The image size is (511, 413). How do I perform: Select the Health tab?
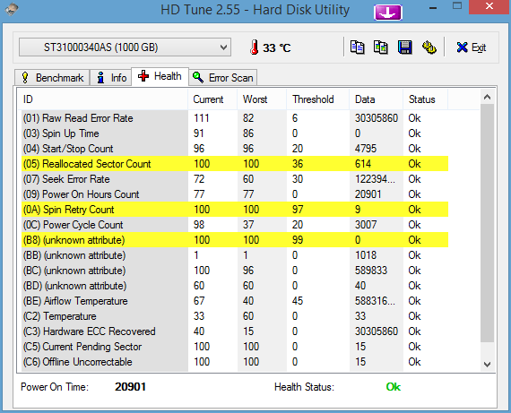pyautogui.click(x=160, y=76)
